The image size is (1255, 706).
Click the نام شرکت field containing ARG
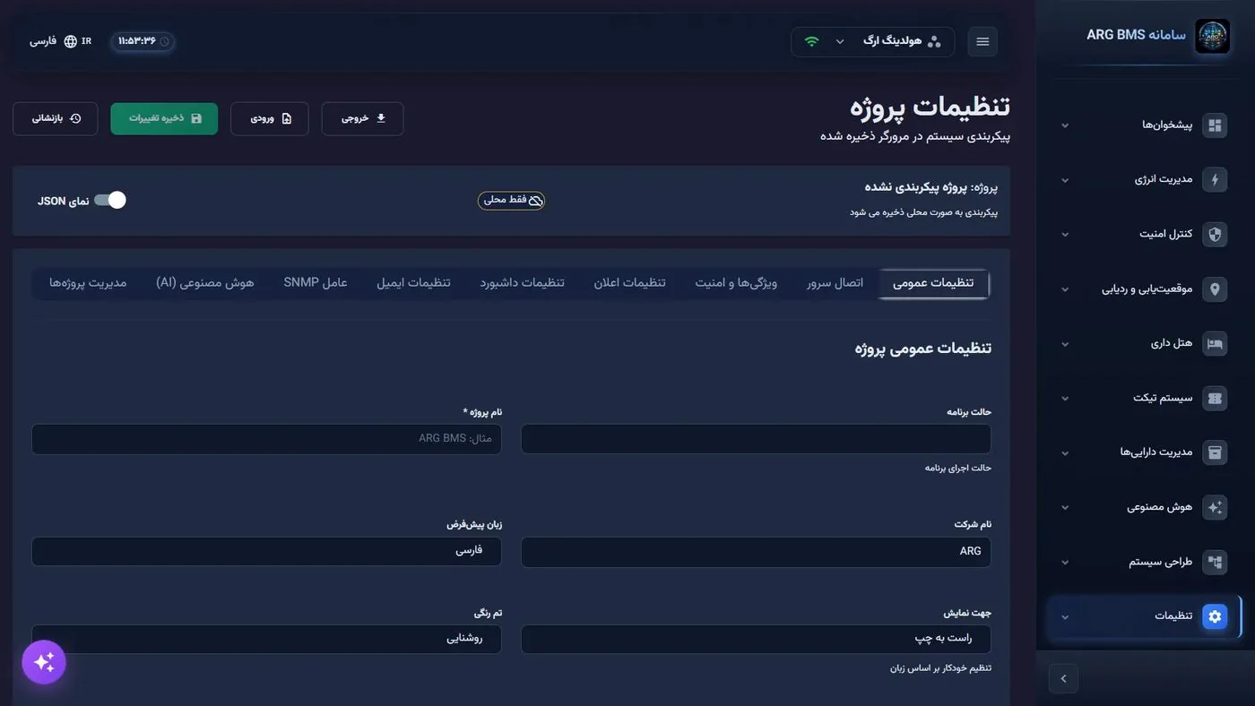tap(756, 551)
